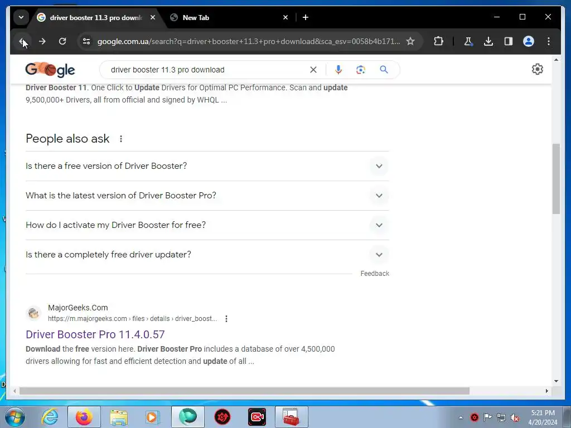Screen dimensions: 571x428
Task: Click the Feedback link
Action: pyautogui.click(x=375, y=274)
